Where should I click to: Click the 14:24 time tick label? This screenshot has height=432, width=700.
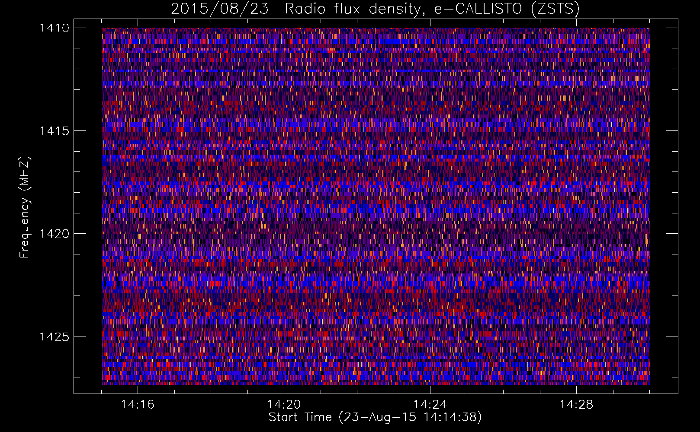tap(430, 405)
